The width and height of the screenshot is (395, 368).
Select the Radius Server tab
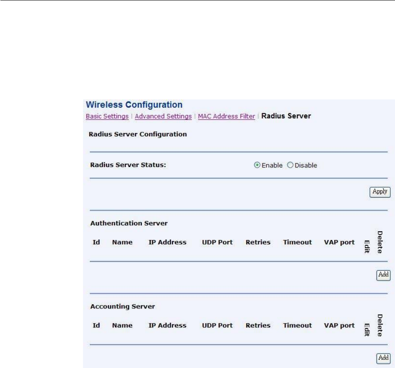coord(286,116)
